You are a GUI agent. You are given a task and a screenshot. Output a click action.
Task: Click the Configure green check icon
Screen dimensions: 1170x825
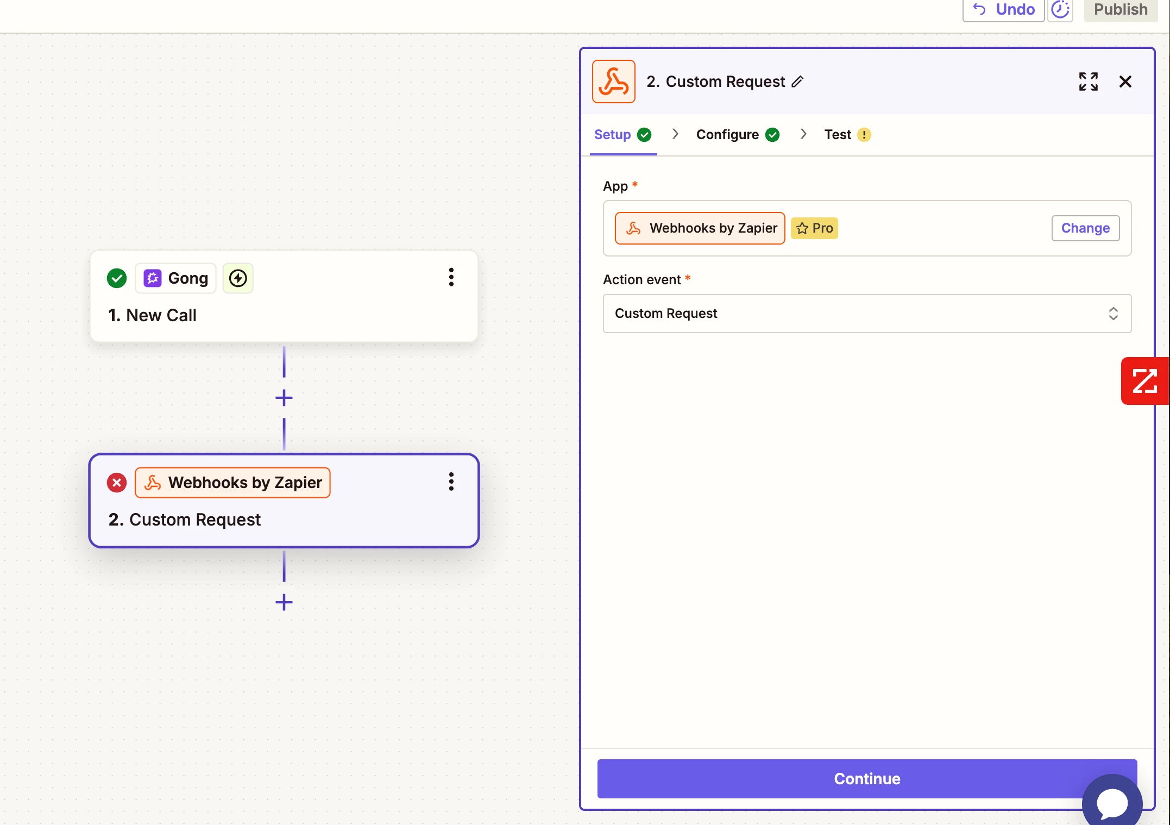click(772, 135)
